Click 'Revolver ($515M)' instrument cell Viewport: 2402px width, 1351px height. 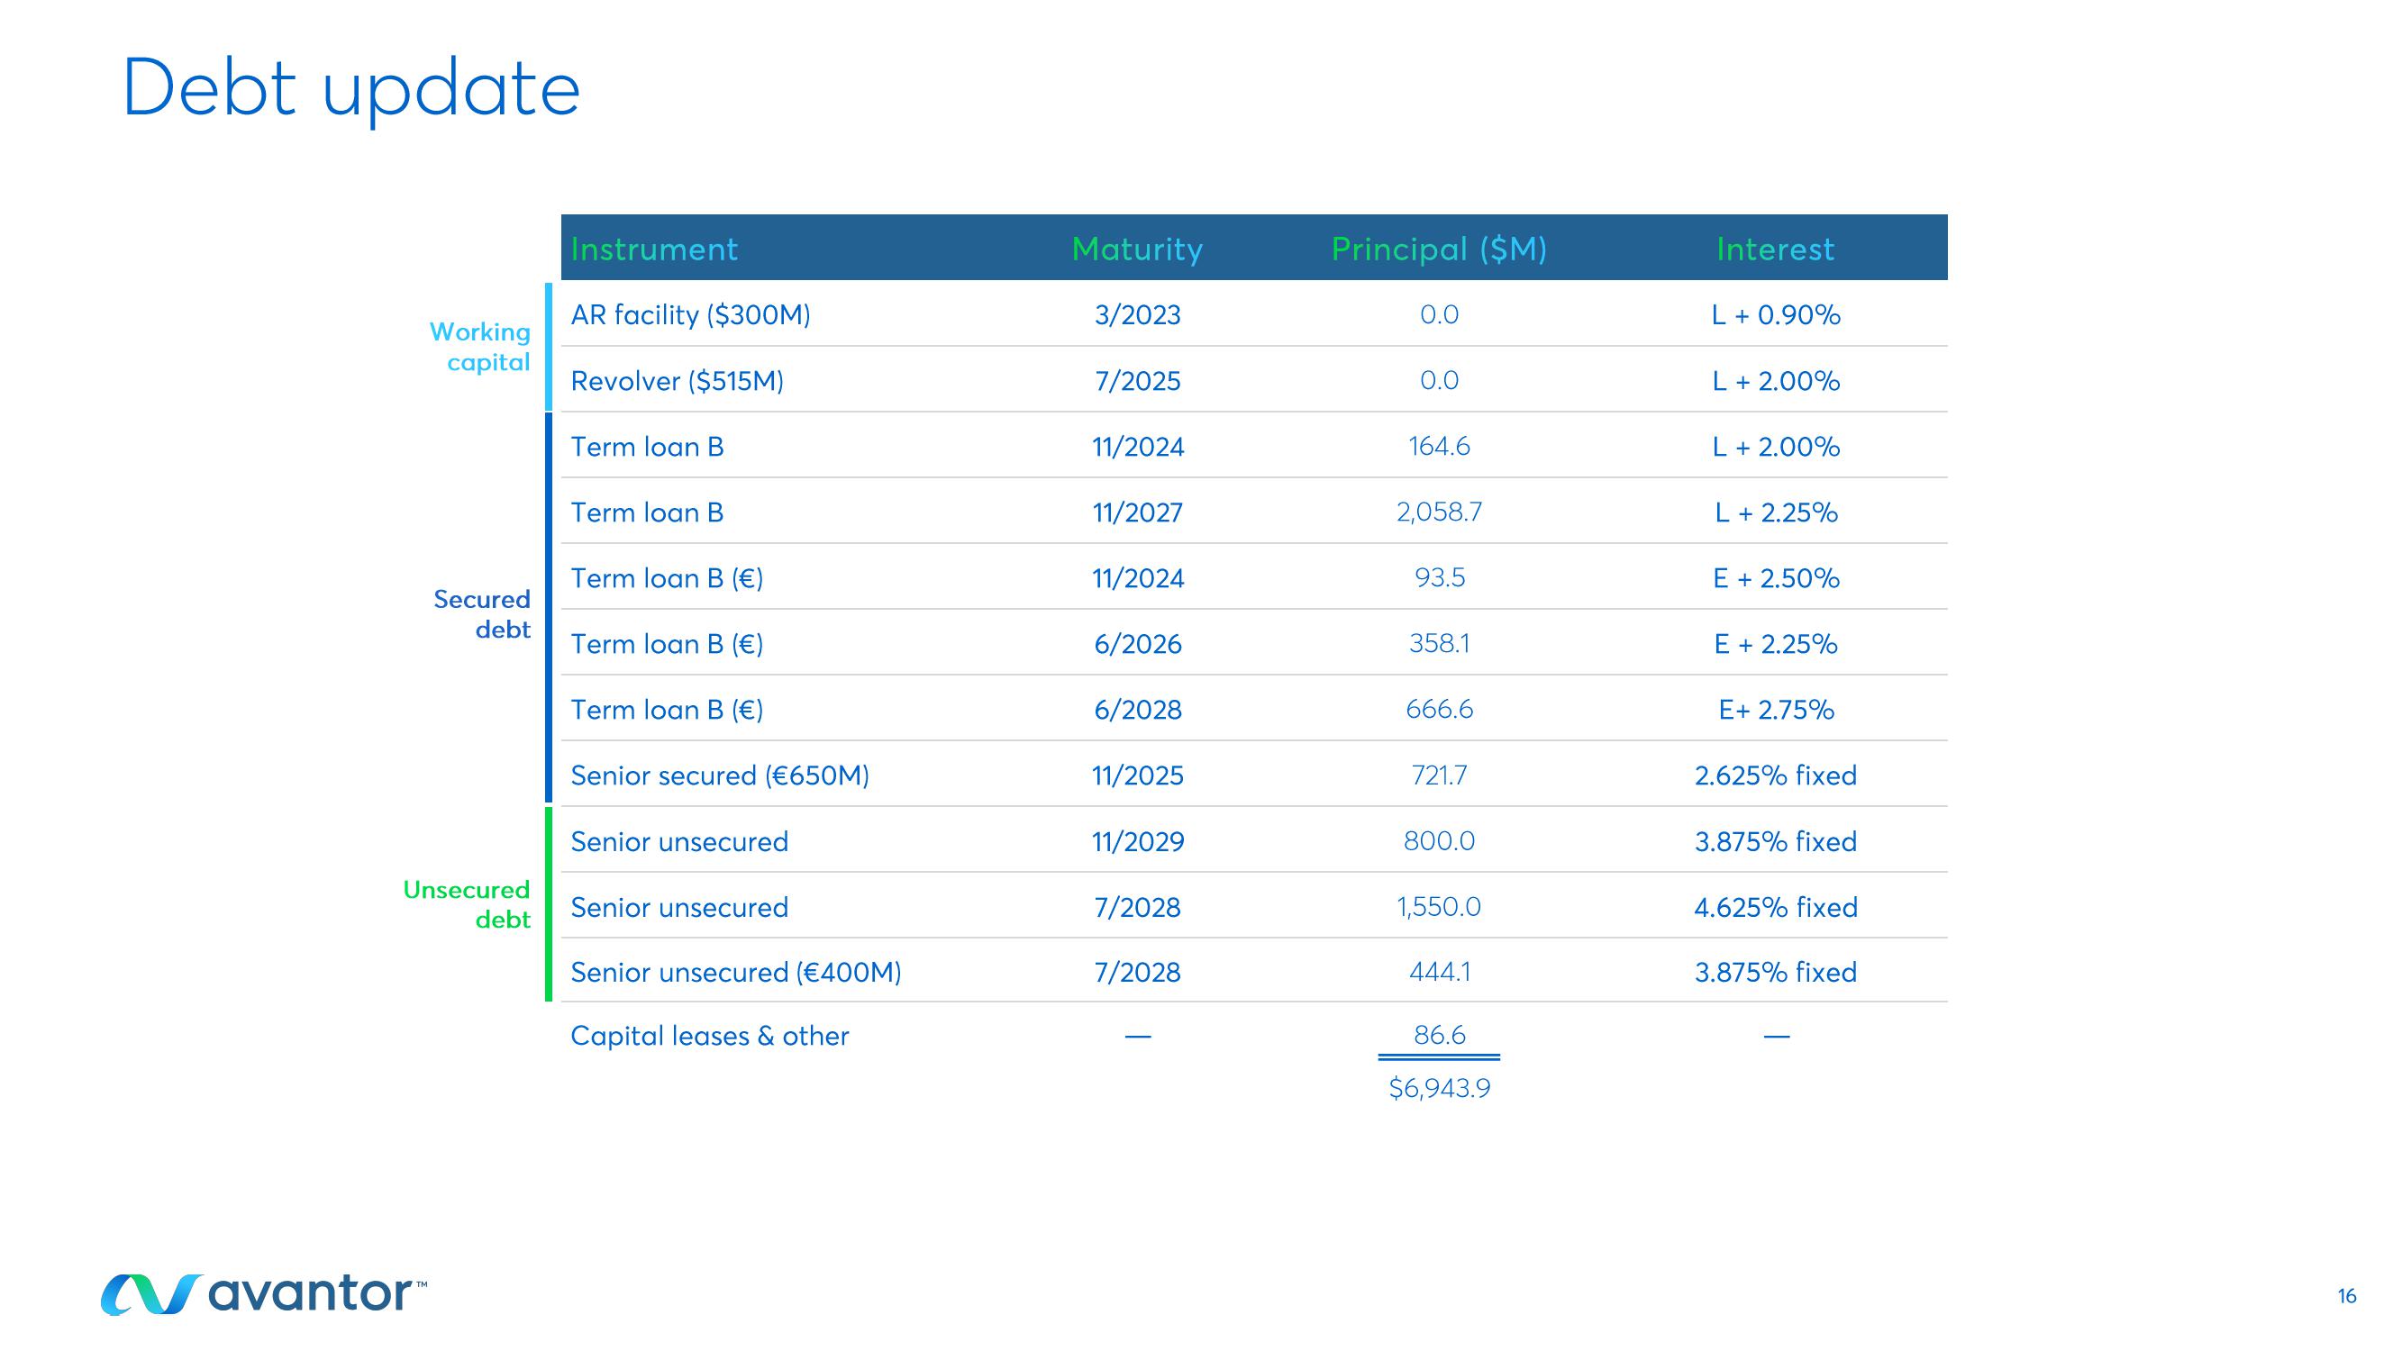[x=677, y=381]
